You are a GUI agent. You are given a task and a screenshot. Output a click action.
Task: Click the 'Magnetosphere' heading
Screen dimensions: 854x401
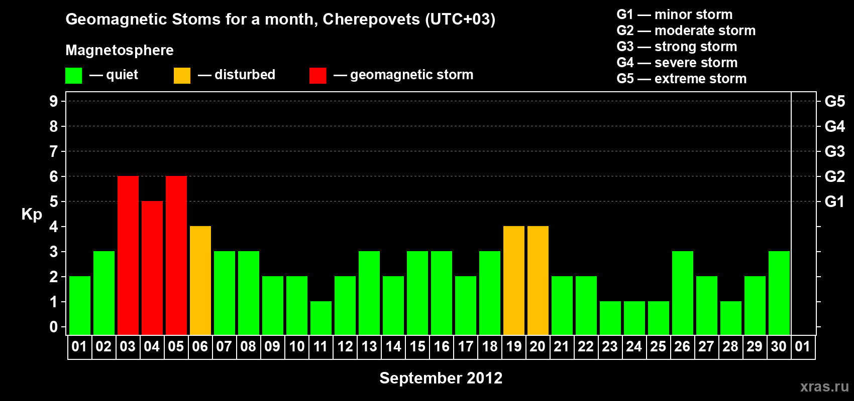click(x=120, y=50)
